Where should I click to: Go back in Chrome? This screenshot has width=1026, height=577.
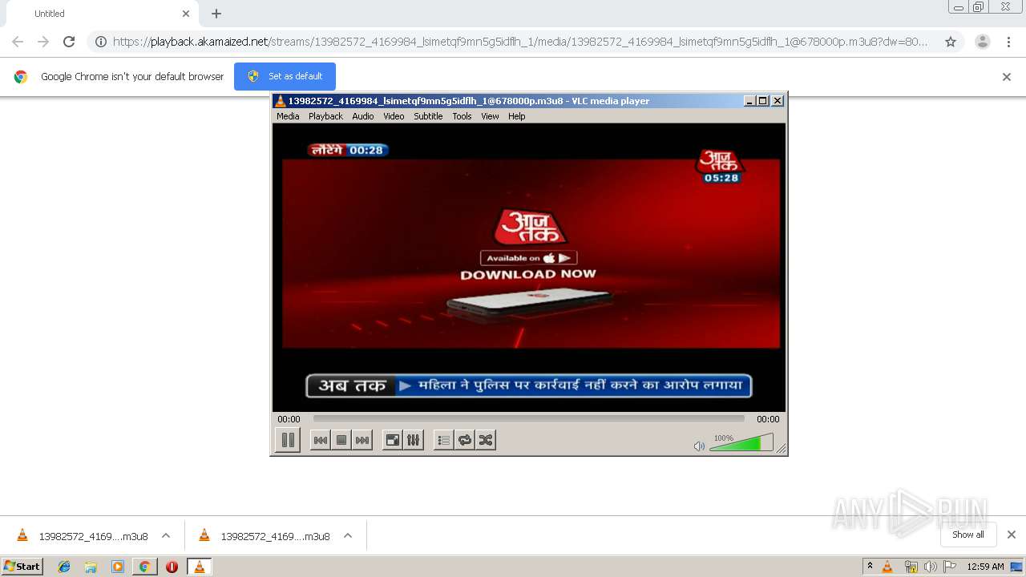pyautogui.click(x=18, y=42)
